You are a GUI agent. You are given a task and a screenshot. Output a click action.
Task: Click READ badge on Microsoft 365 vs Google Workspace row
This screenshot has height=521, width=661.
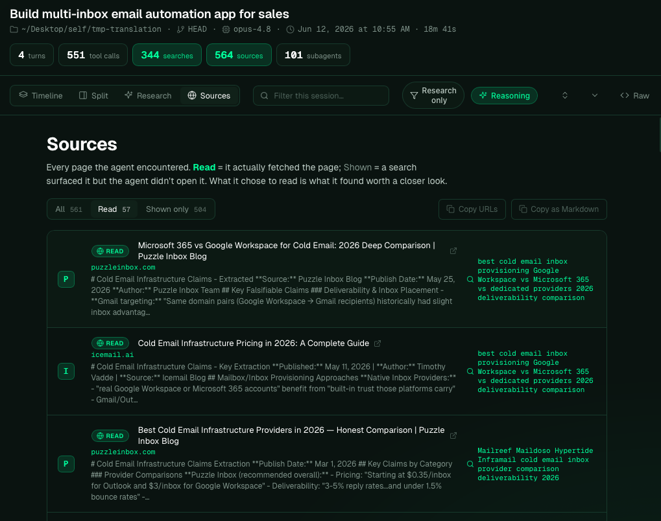coord(110,251)
